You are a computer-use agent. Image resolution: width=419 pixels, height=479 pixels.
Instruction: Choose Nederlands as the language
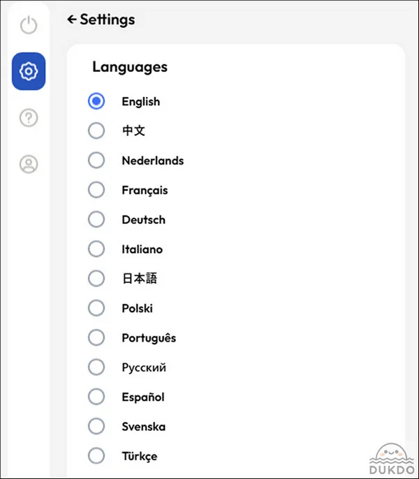pos(96,160)
